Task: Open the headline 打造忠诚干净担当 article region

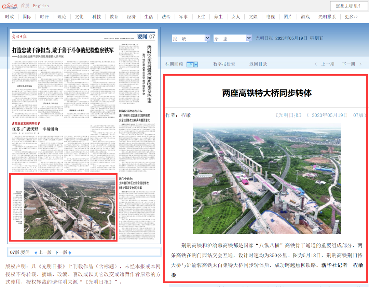Action: click(x=63, y=50)
